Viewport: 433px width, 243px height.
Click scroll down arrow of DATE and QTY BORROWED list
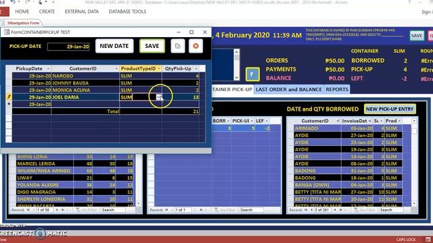(x=414, y=203)
